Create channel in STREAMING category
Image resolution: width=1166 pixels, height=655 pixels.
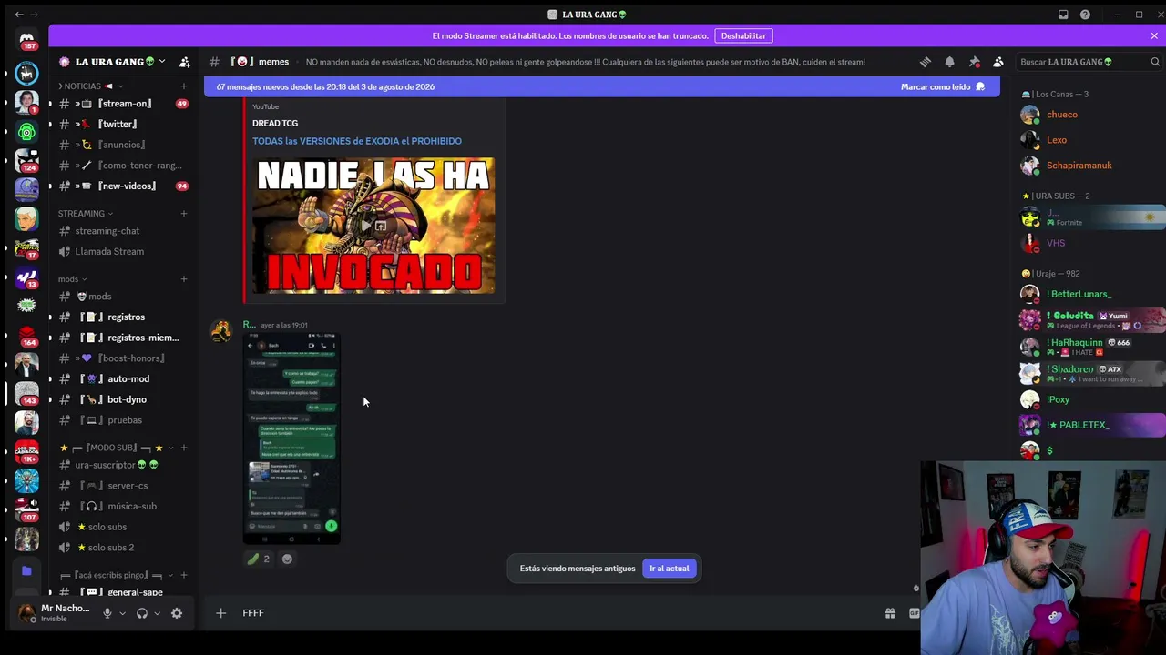click(183, 214)
